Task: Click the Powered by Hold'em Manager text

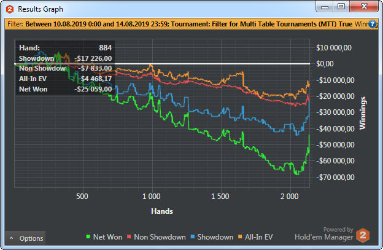Action: [324, 233]
